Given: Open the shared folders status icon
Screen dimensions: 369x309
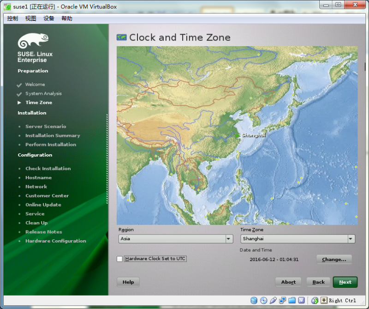Looking at the screenshot, I should point(292,300).
